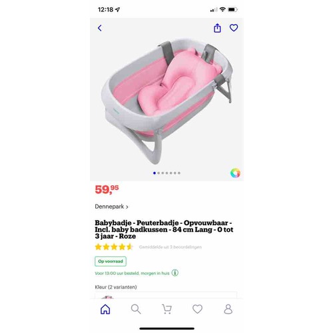Open the baby bath product image

166,100
